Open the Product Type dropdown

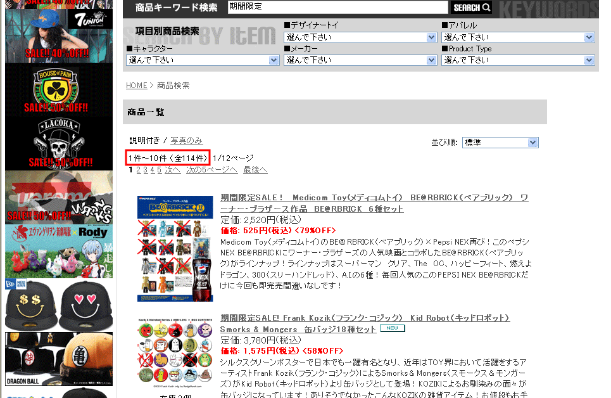pyautogui.click(x=518, y=60)
